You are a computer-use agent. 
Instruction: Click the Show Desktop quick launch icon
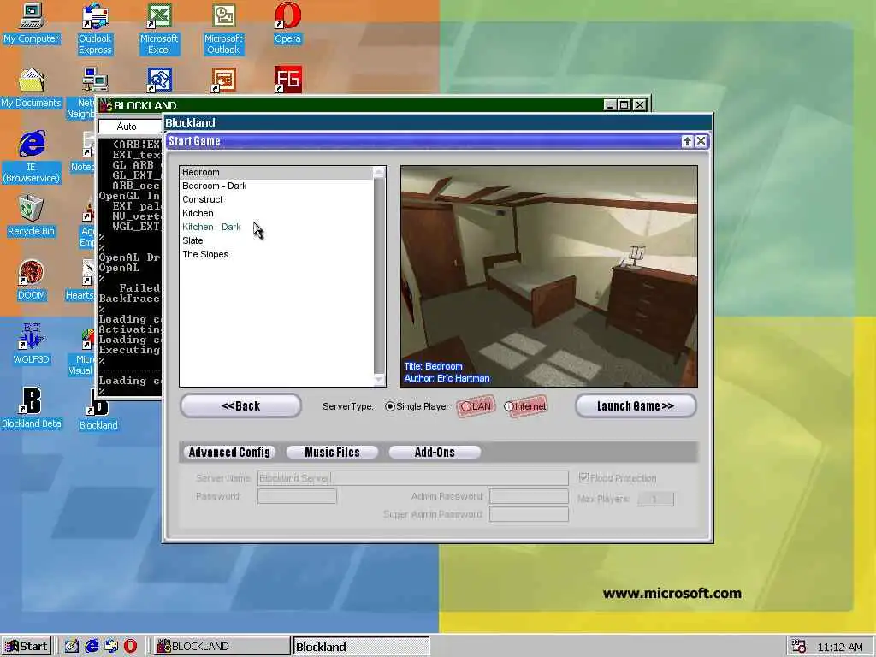pyautogui.click(x=72, y=647)
